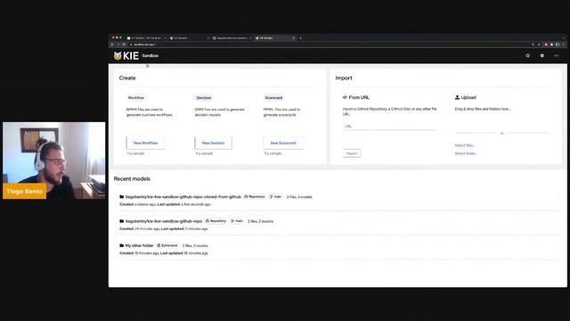The height and width of the screenshot is (321, 570).
Task: Open the My other folder model
Action: (x=139, y=246)
